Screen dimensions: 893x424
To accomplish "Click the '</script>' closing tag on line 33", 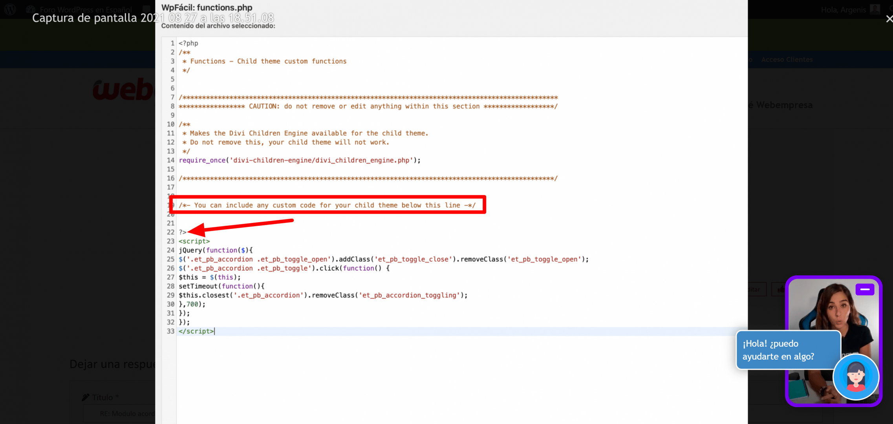I will (x=196, y=331).
